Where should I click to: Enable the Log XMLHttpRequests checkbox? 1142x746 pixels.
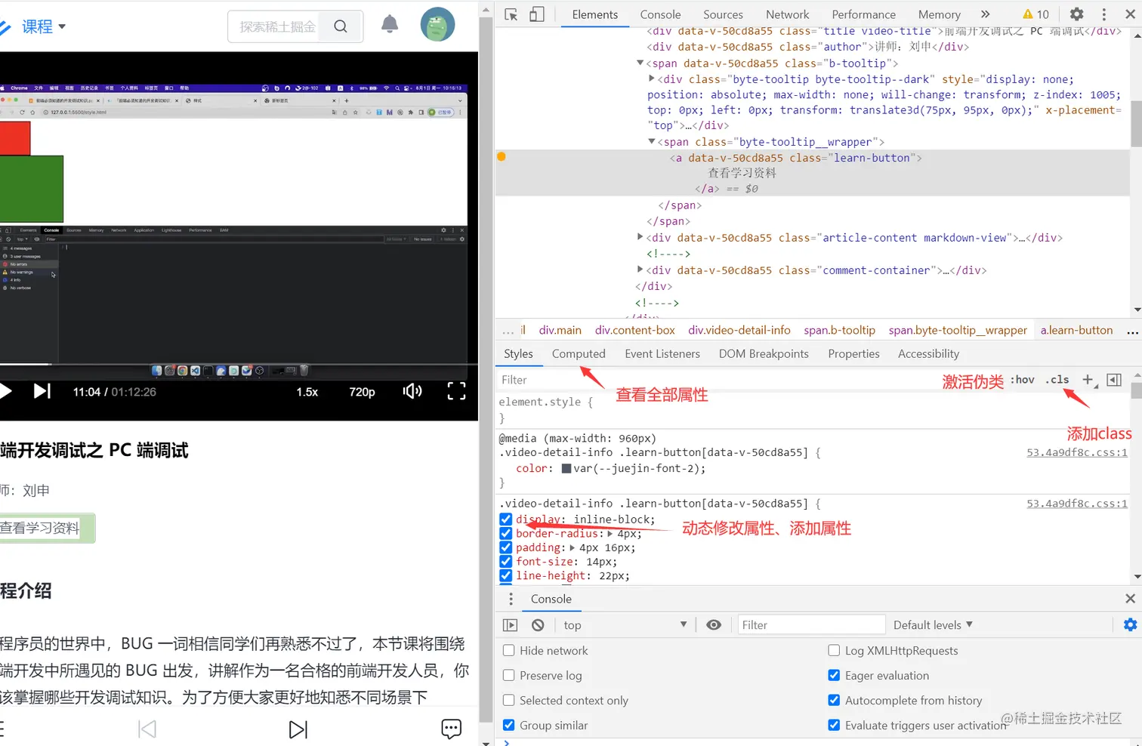tap(834, 651)
